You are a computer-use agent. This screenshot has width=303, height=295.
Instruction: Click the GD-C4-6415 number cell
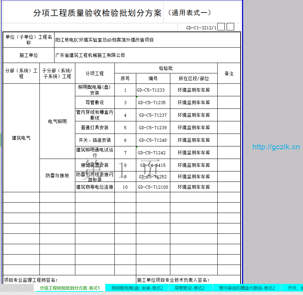[153, 165]
